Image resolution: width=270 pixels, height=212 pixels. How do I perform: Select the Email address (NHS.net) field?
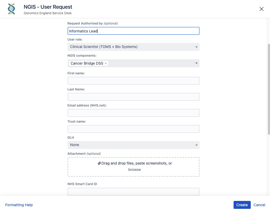point(133,113)
